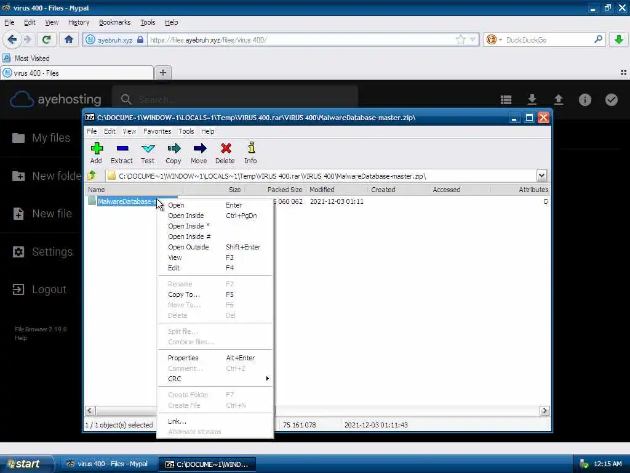Image resolution: width=630 pixels, height=473 pixels.
Task: Open a new browser tab
Action: pyautogui.click(x=162, y=73)
